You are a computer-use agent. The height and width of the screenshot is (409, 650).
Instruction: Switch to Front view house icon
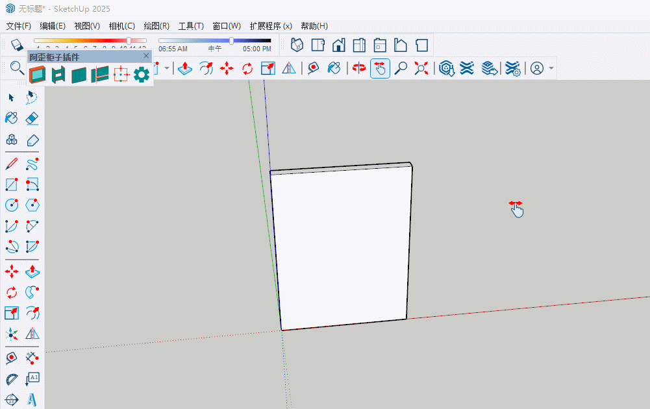point(338,45)
